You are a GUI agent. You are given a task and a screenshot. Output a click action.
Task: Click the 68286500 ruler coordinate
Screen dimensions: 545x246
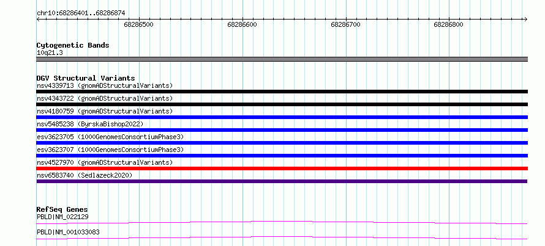tap(138, 24)
